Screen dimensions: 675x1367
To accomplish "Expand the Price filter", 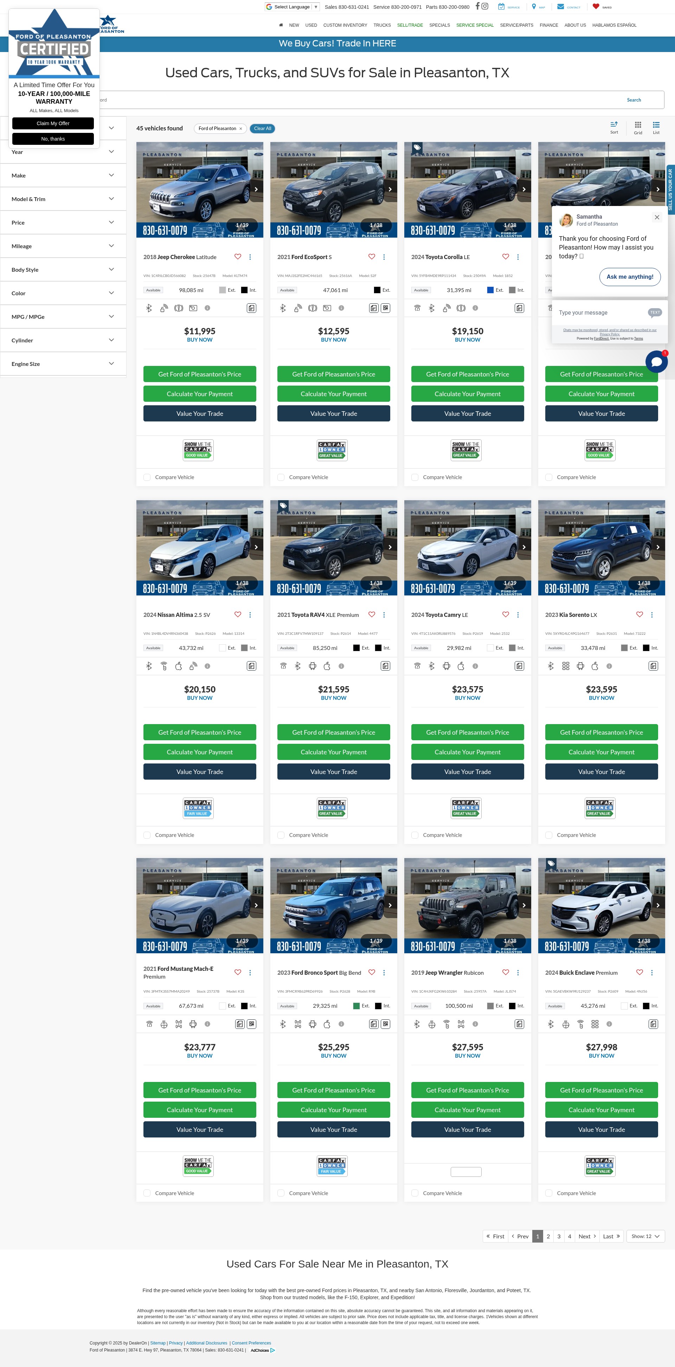I will point(63,223).
